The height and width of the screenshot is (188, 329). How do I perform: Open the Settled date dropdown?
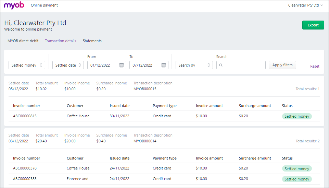(x=68, y=65)
